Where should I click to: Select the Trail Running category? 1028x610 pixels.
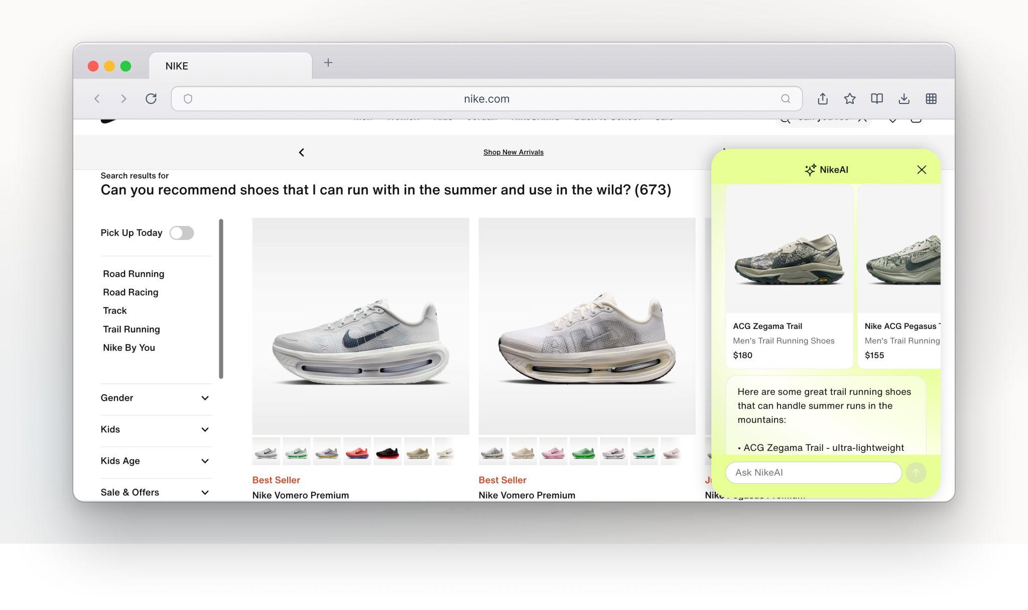132,329
